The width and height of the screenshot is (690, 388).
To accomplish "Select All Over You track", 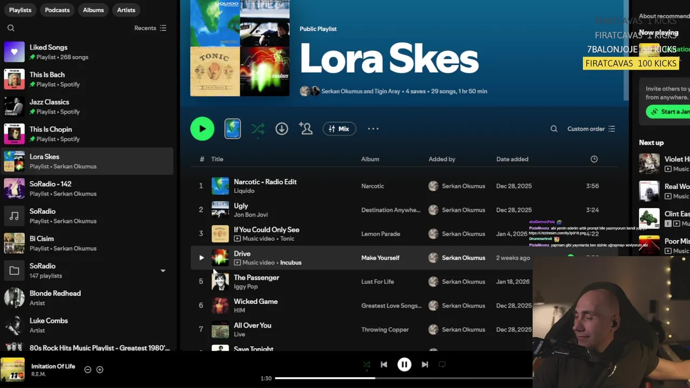I will pos(252,325).
